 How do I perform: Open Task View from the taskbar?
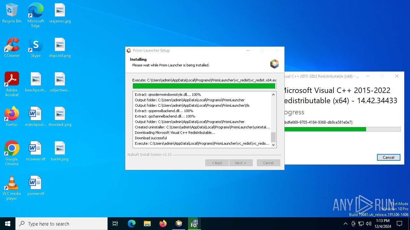tap(115, 224)
